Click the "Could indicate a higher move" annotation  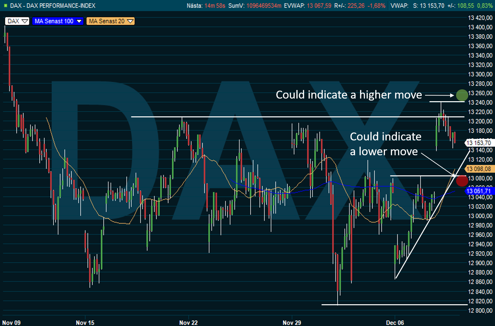point(349,95)
